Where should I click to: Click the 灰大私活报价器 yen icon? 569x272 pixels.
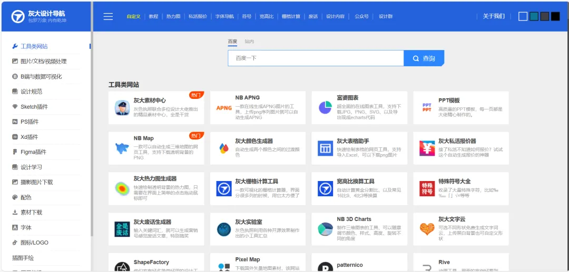427,148
